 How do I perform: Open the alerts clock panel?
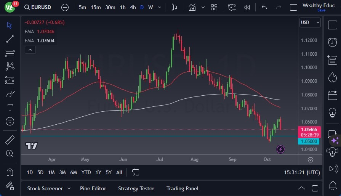pos(332,42)
